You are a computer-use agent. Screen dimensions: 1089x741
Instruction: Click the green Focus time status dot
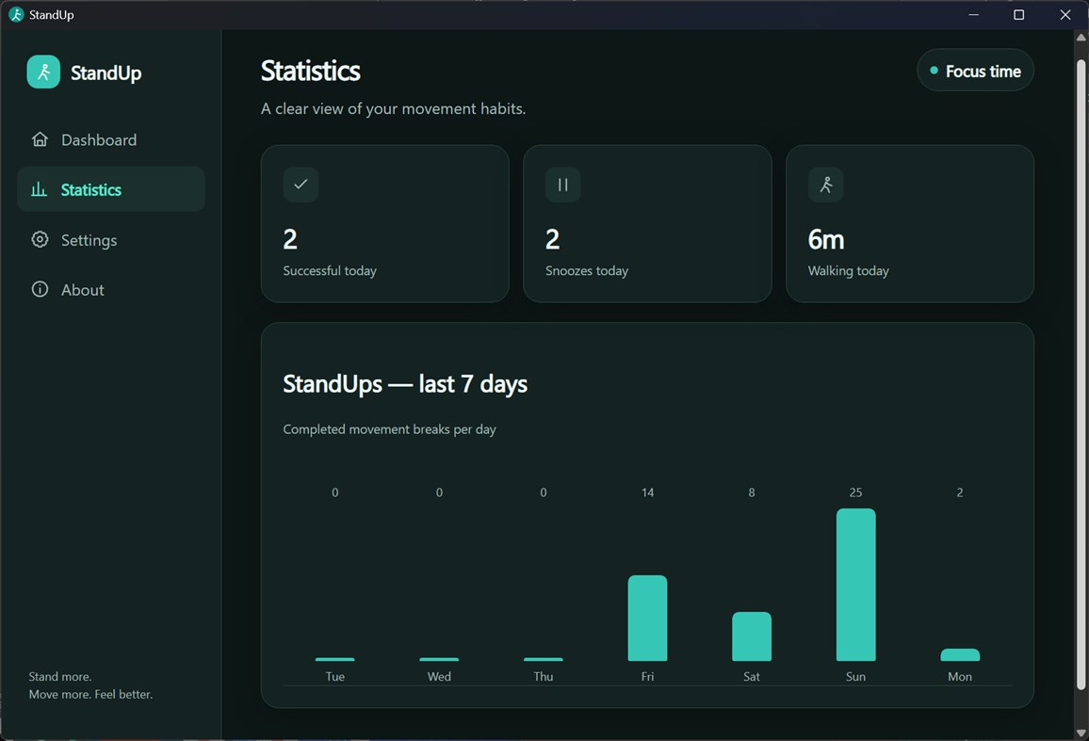[x=935, y=70]
